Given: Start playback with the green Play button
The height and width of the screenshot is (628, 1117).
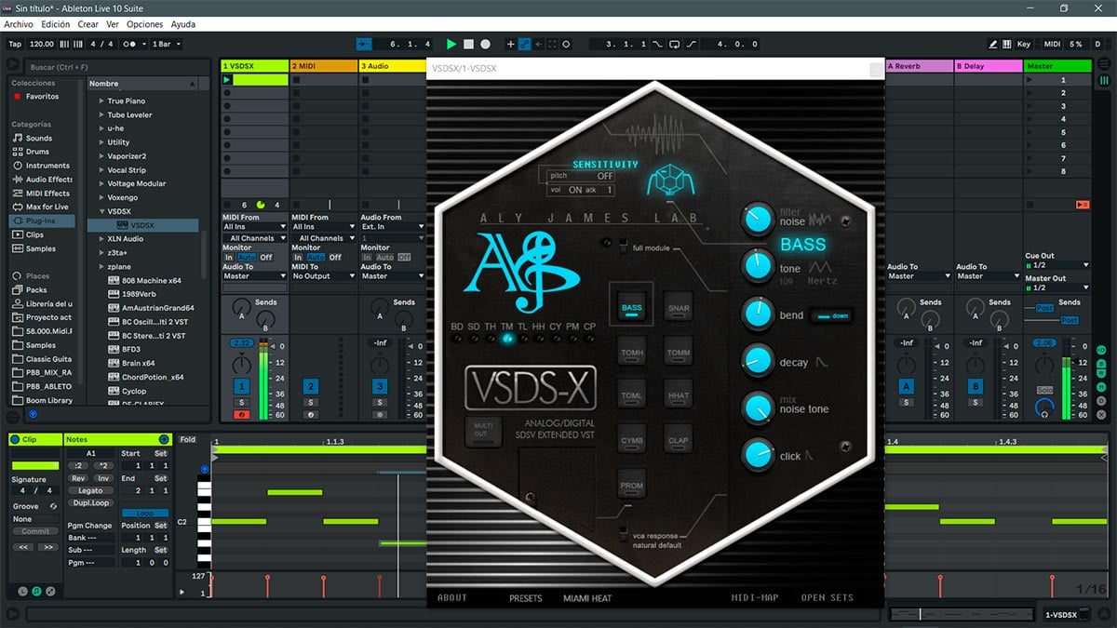Looking at the screenshot, I should coord(451,44).
